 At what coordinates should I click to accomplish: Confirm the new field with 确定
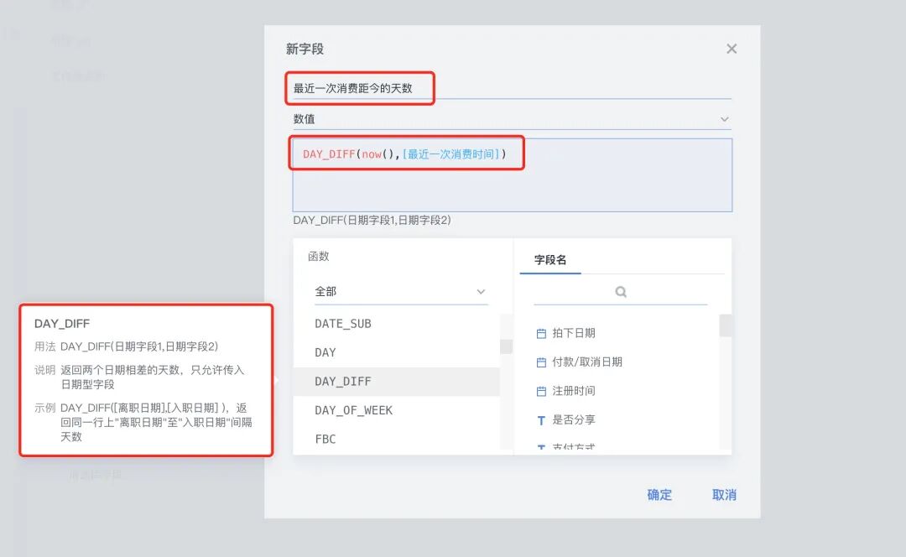point(659,496)
